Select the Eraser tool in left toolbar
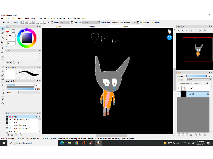The width and height of the screenshot is (213, 159). click(x=3, y=33)
